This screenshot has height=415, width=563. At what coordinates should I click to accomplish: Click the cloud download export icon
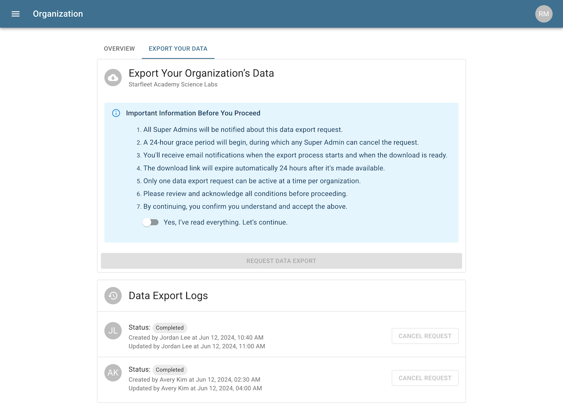pos(113,78)
